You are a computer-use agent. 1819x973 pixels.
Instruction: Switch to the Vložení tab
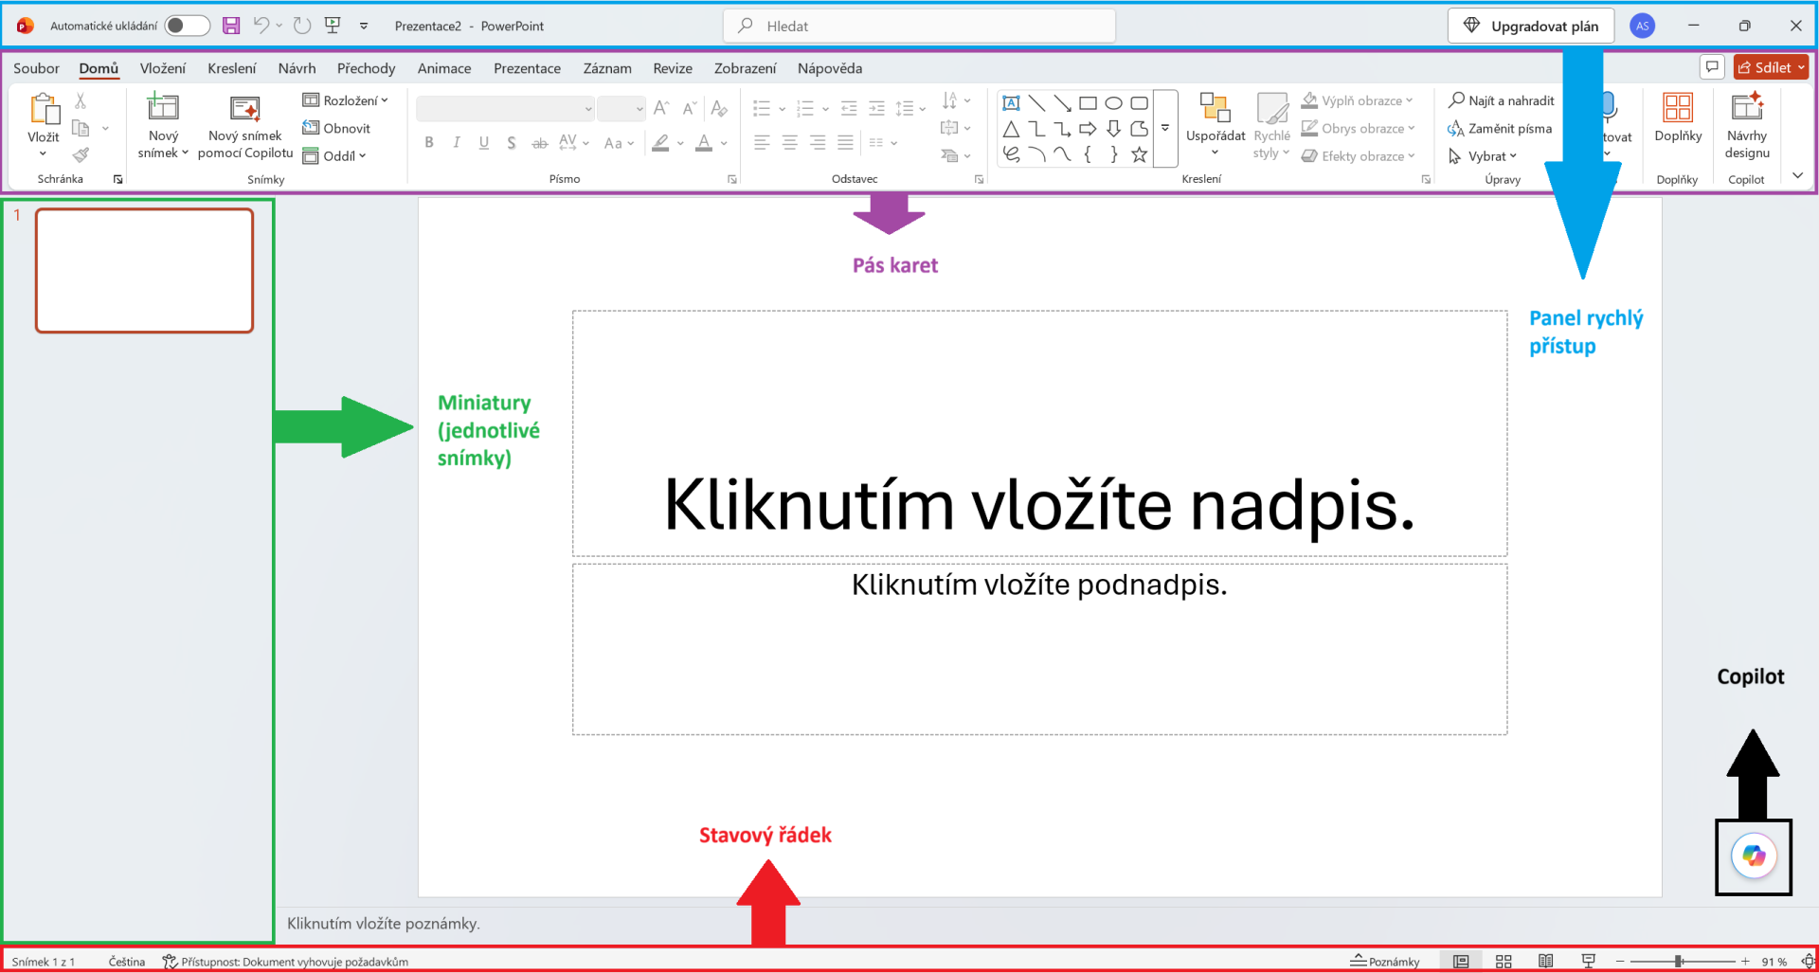(x=163, y=68)
